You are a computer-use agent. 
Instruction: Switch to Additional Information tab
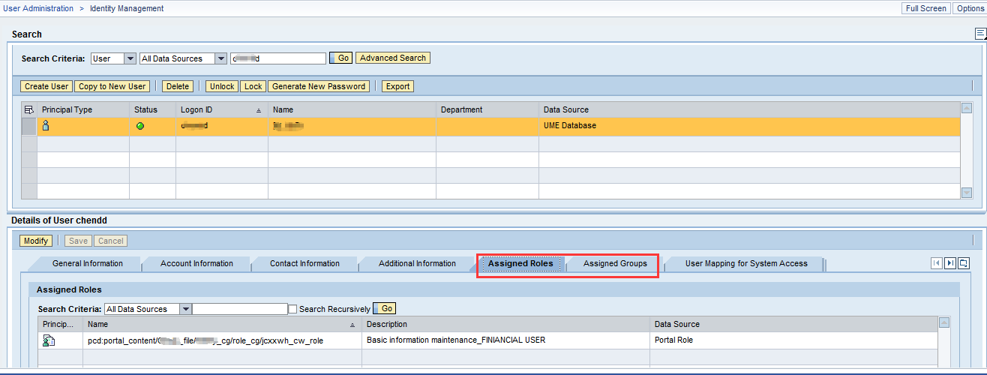tap(417, 263)
